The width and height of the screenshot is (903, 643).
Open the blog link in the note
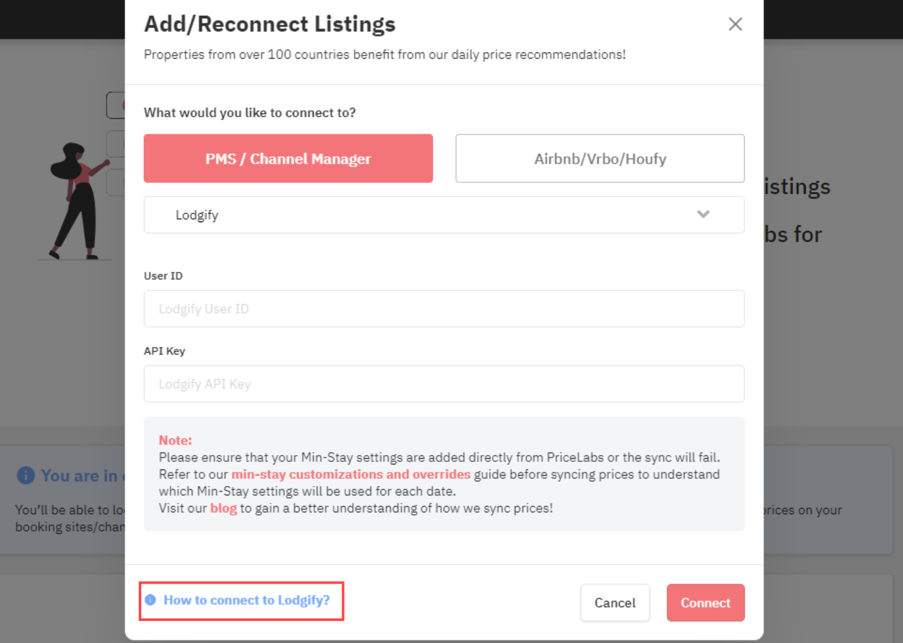223,508
